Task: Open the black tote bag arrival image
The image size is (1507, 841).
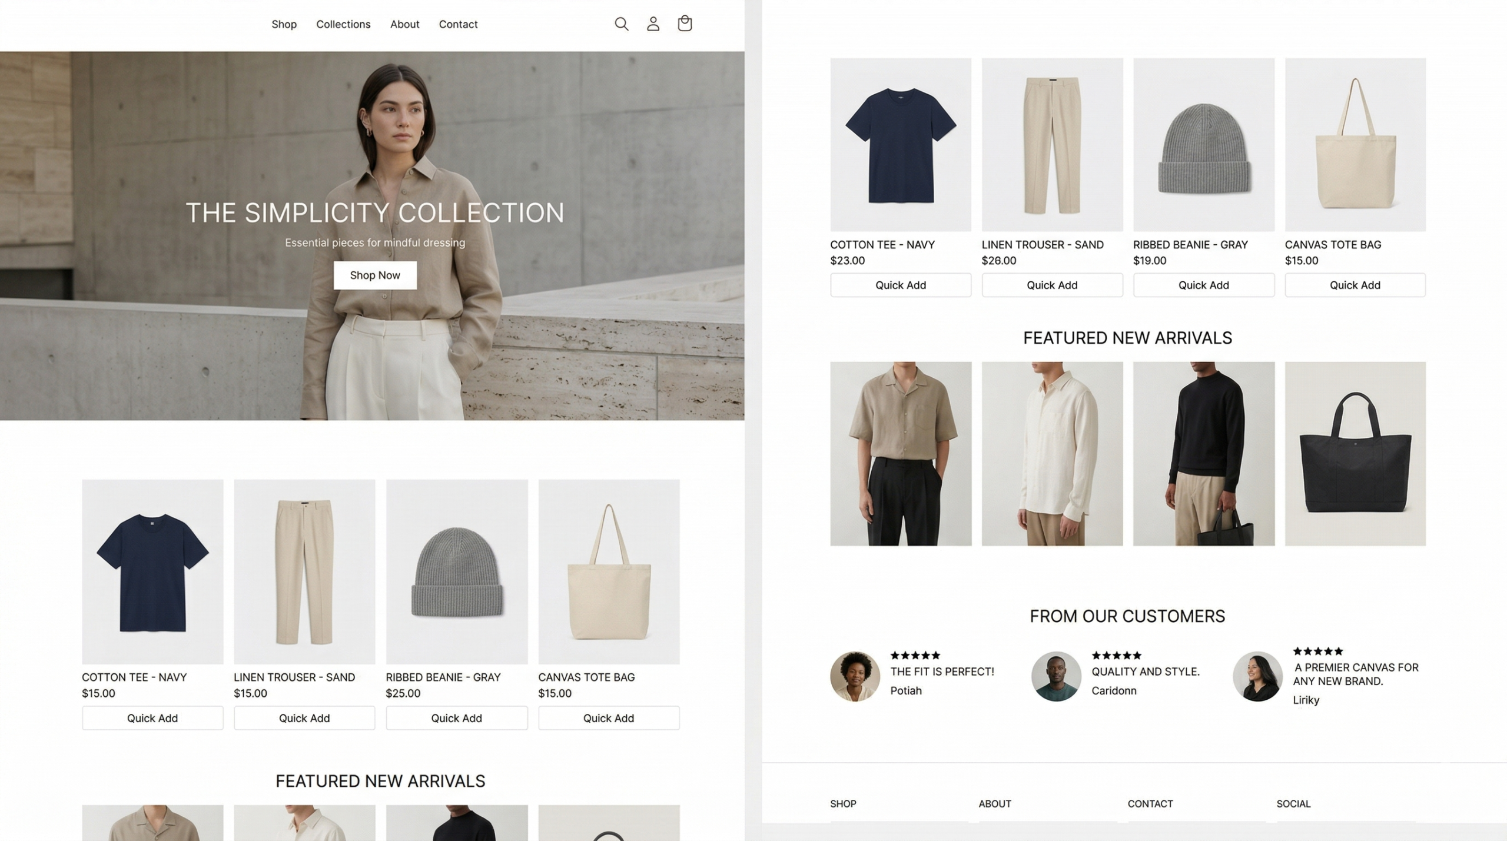Action: pyautogui.click(x=1355, y=454)
